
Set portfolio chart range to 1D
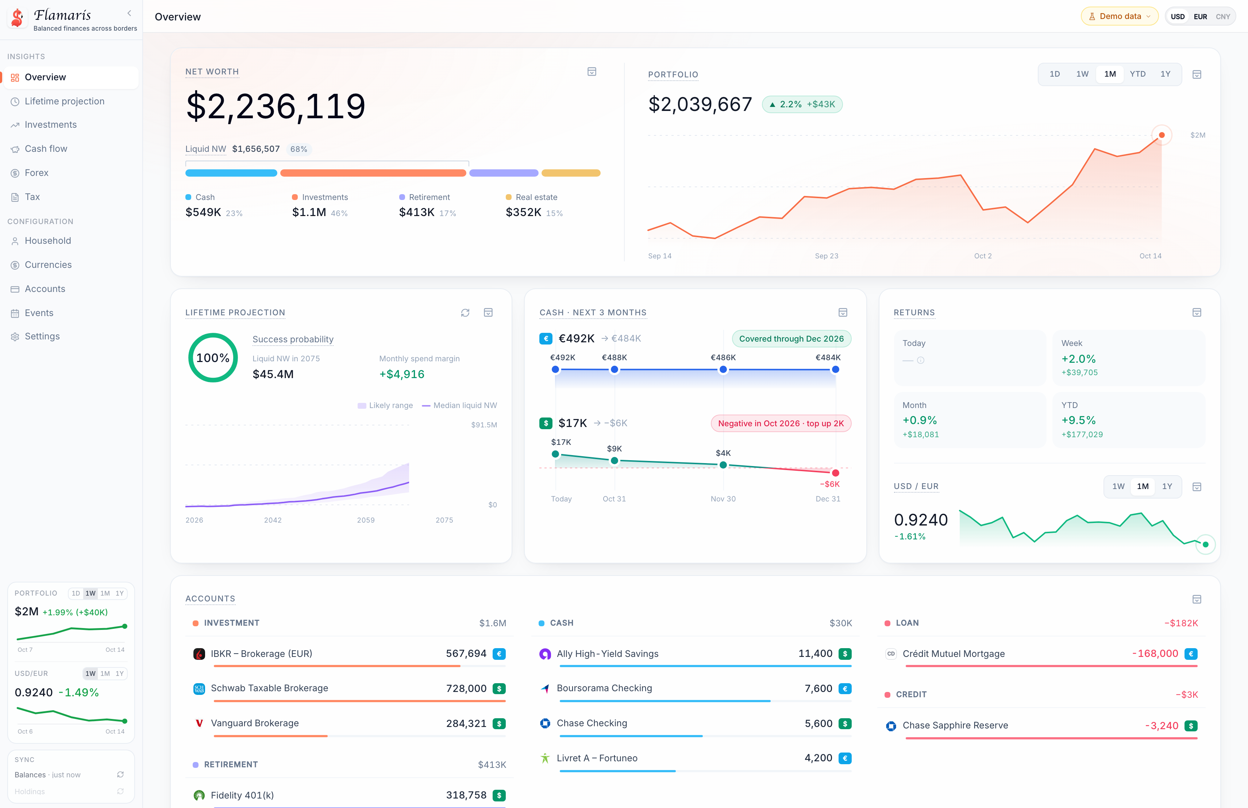tap(1055, 74)
